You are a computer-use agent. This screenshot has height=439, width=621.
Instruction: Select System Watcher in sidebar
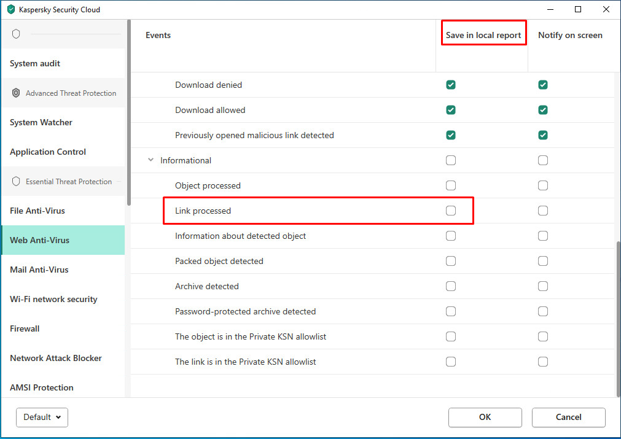click(x=63, y=122)
